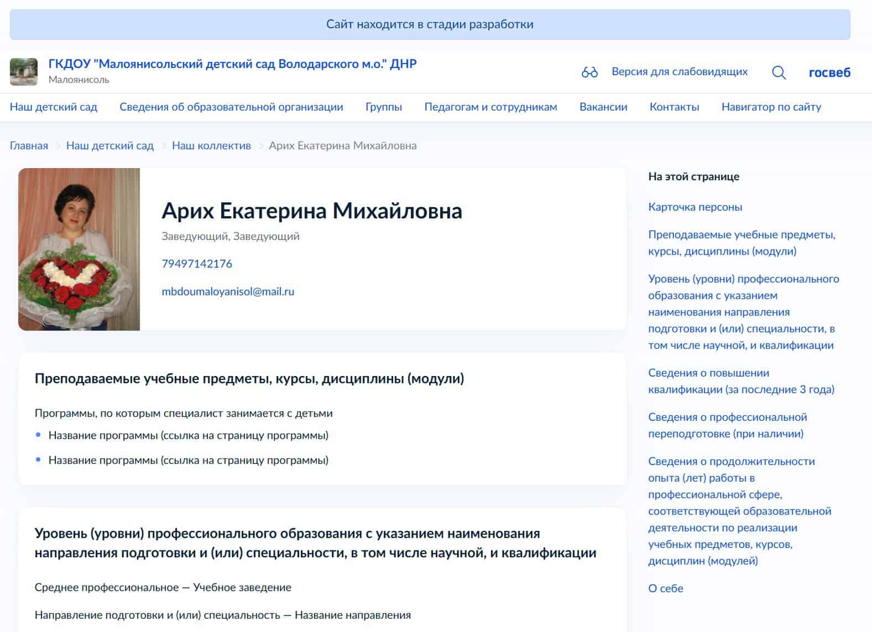This screenshot has width=872, height=632.
Task: Open 'Навигатор по сайту' menu item
Action: tap(771, 107)
